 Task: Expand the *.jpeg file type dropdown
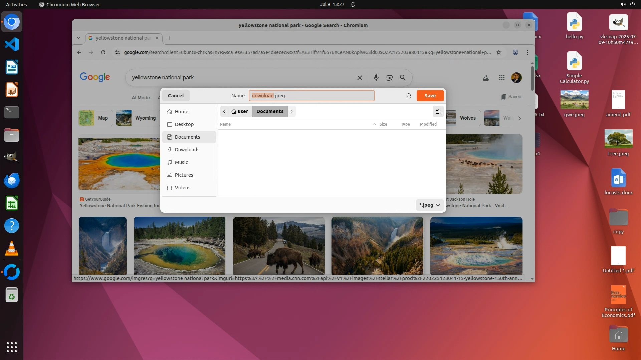[430, 205]
